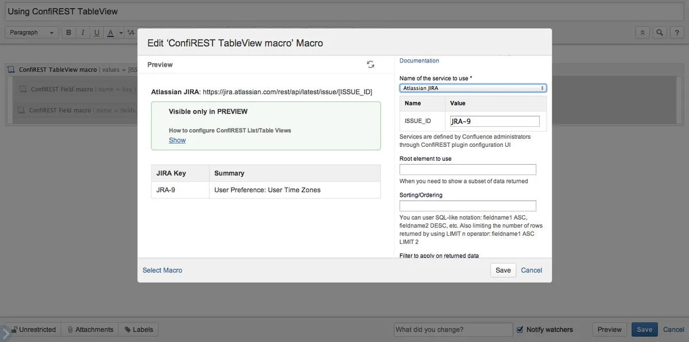Click the Sorting/Ordering input field

coord(468,206)
